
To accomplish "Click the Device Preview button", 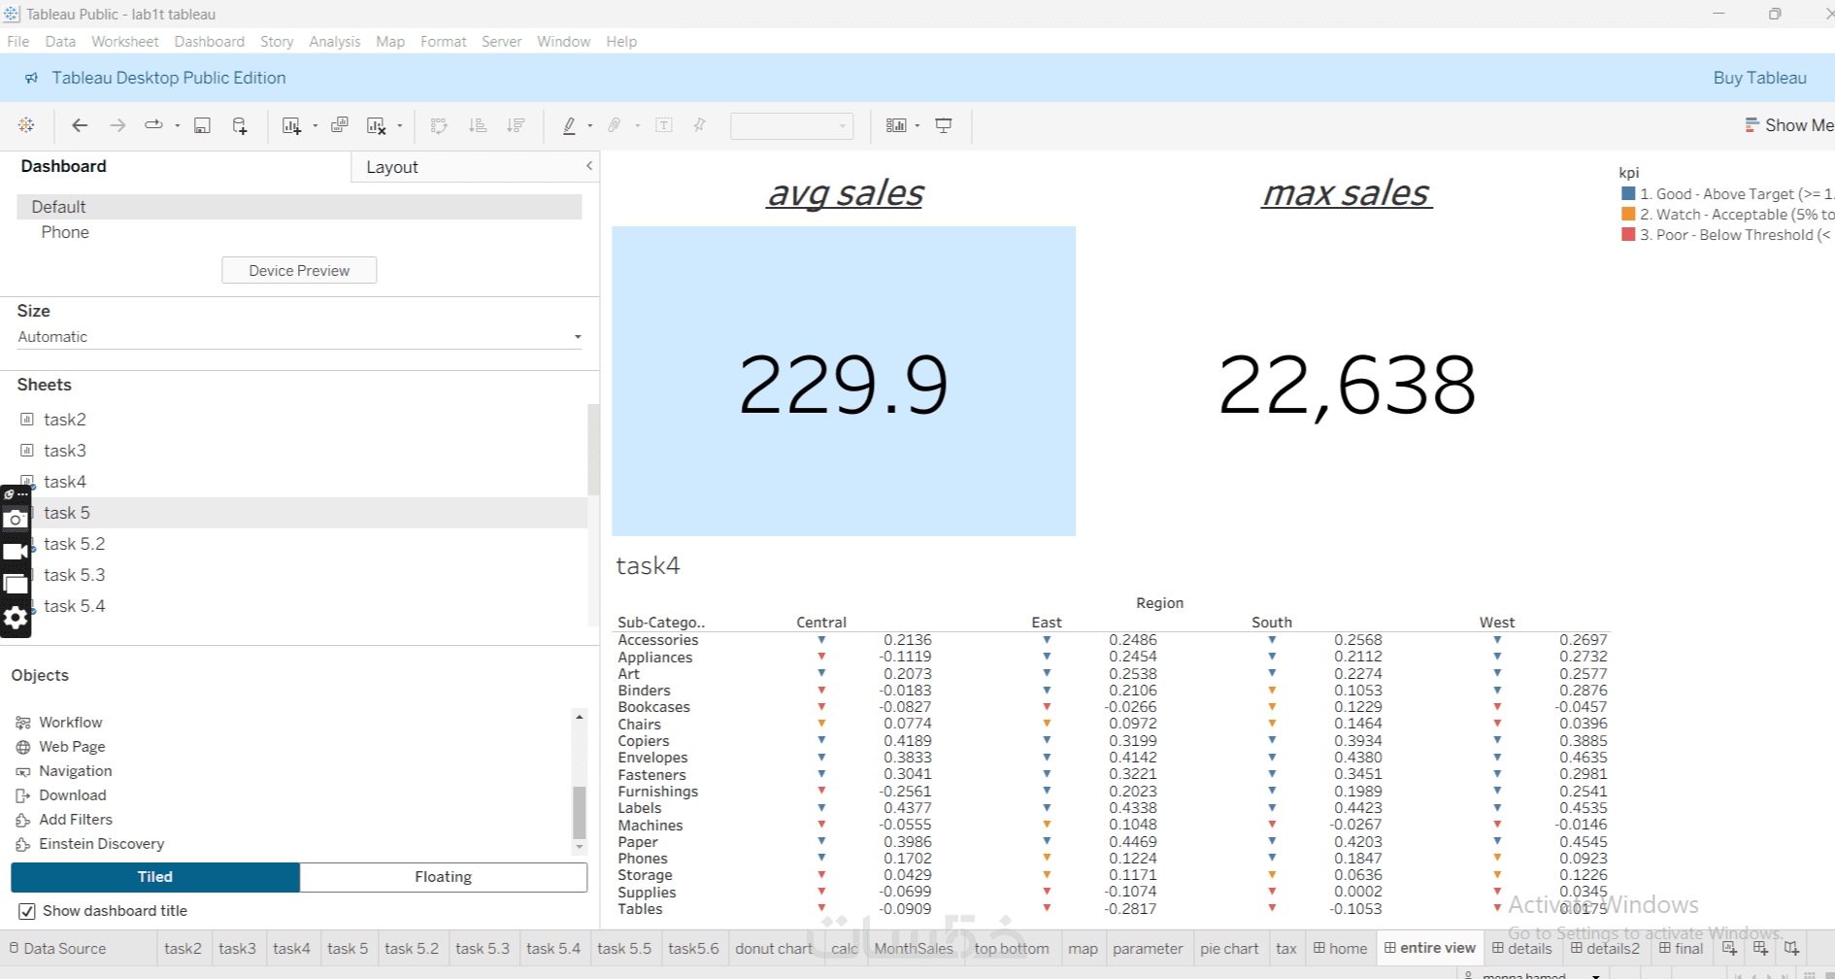I will pyautogui.click(x=299, y=271).
